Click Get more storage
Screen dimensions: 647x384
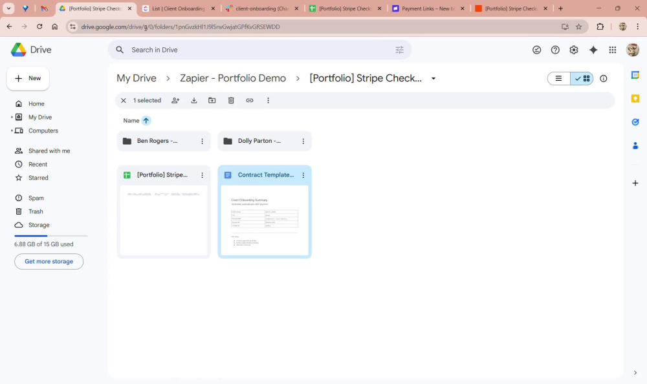click(49, 262)
